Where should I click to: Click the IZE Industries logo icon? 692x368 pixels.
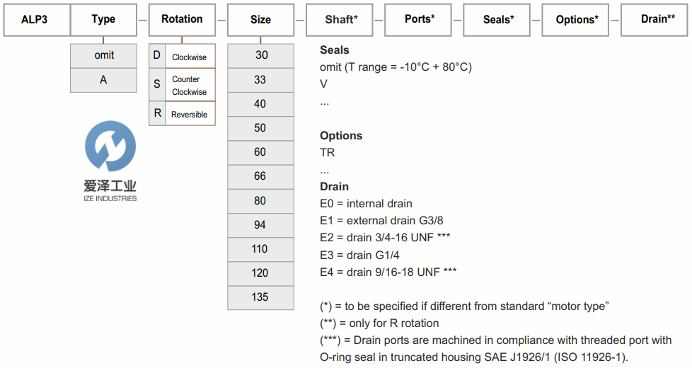pyautogui.click(x=110, y=146)
